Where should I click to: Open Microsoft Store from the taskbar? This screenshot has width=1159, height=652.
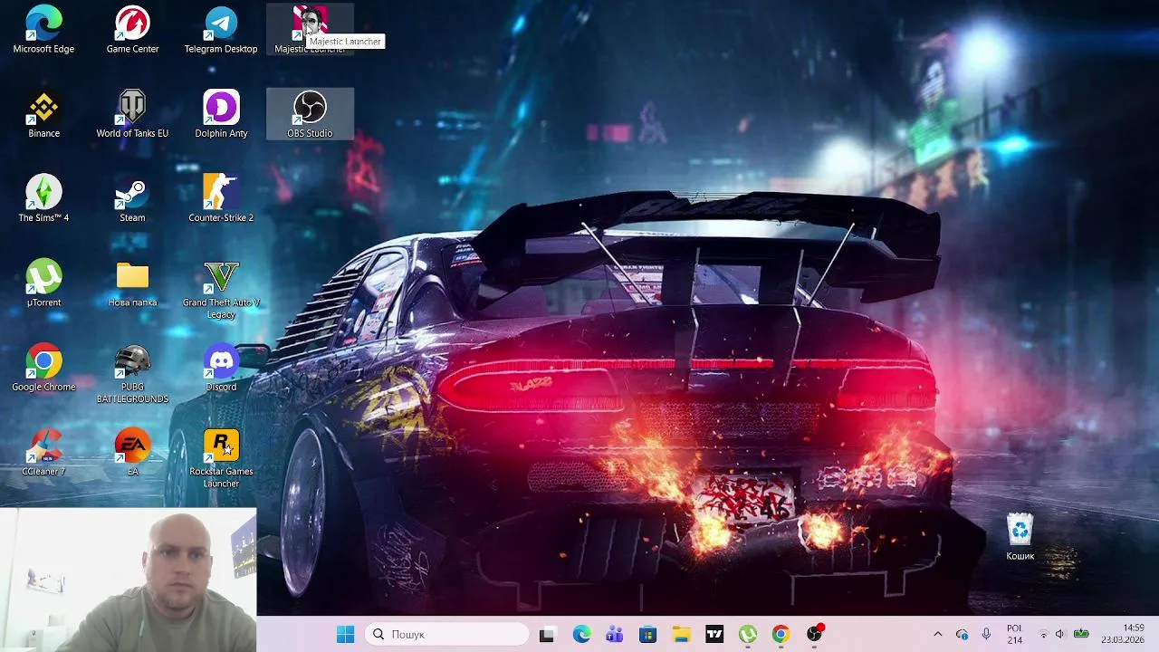(647, 634)
